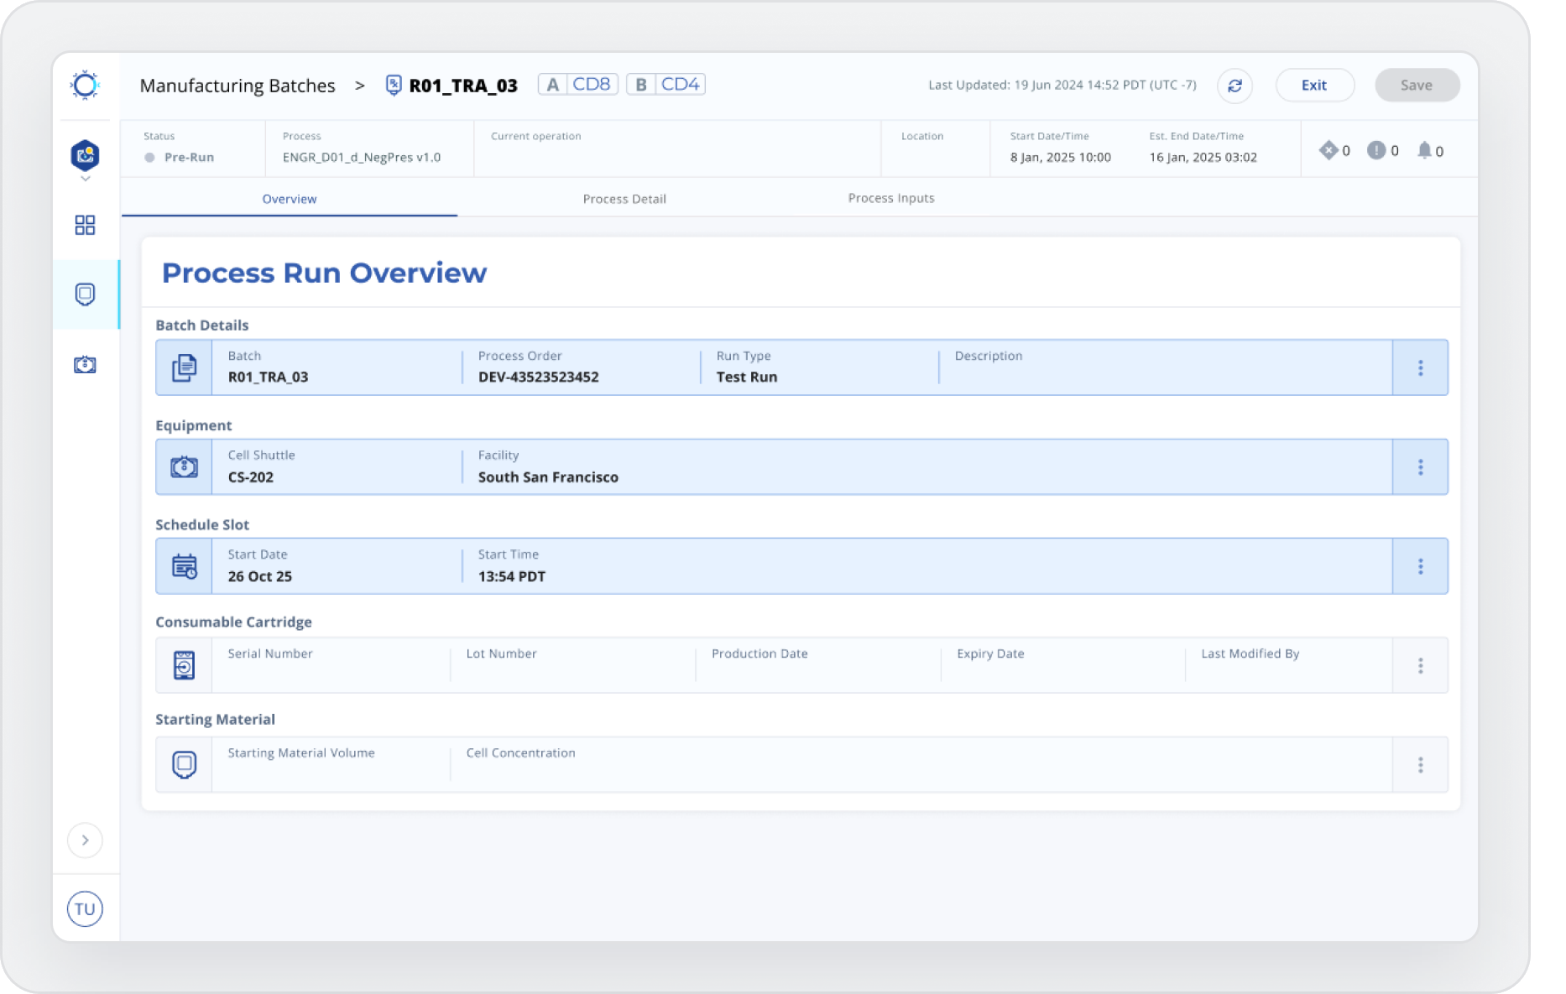Click est. end date 16 Jan, 2025 03:02
This screenshot has width=1566, height=994.
[1203, 157]
